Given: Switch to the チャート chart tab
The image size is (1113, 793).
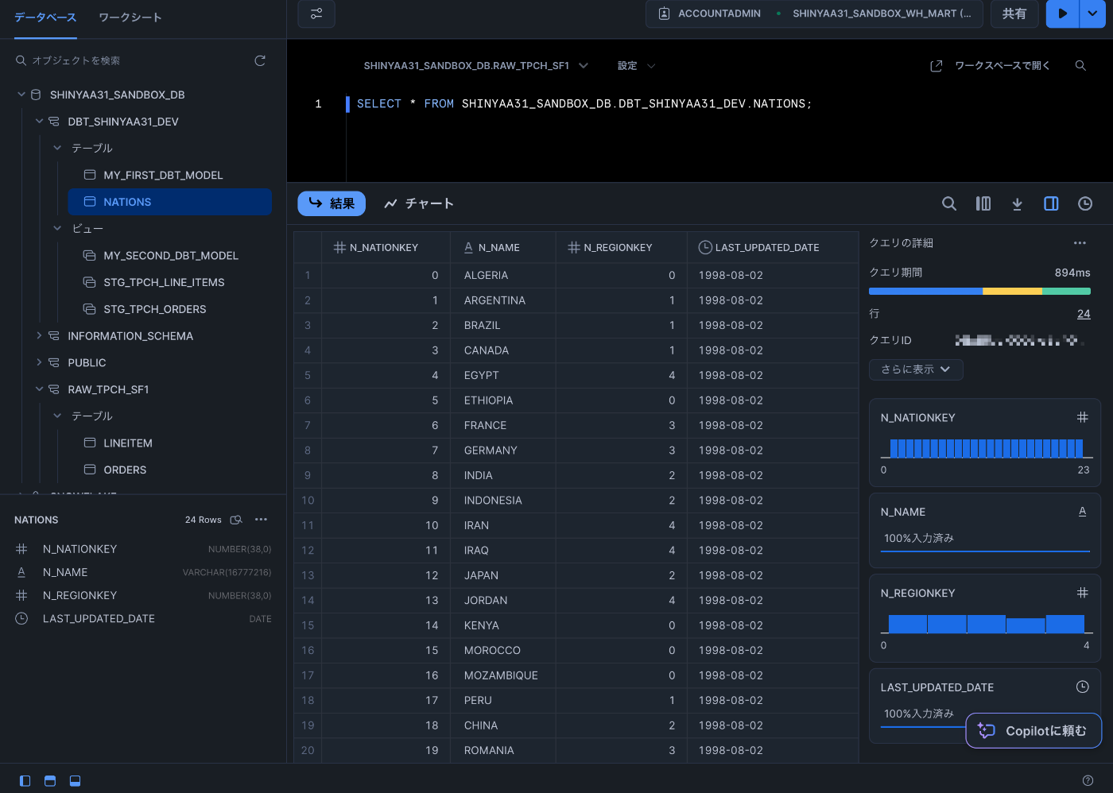Looking at the screenshot, I should (418, 203).
